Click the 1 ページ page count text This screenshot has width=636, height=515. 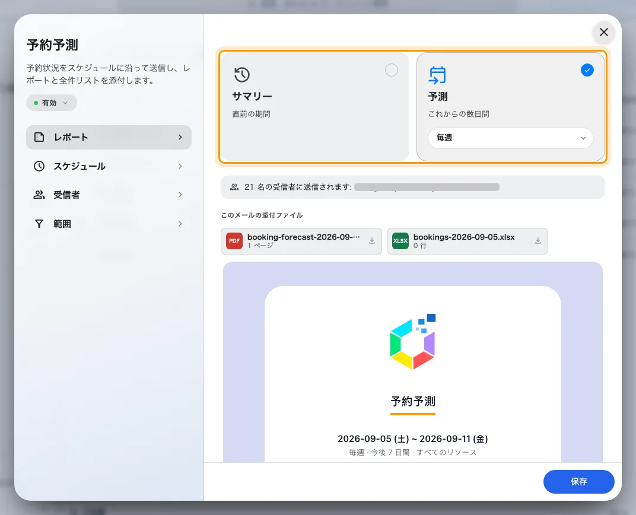(260, 246)
